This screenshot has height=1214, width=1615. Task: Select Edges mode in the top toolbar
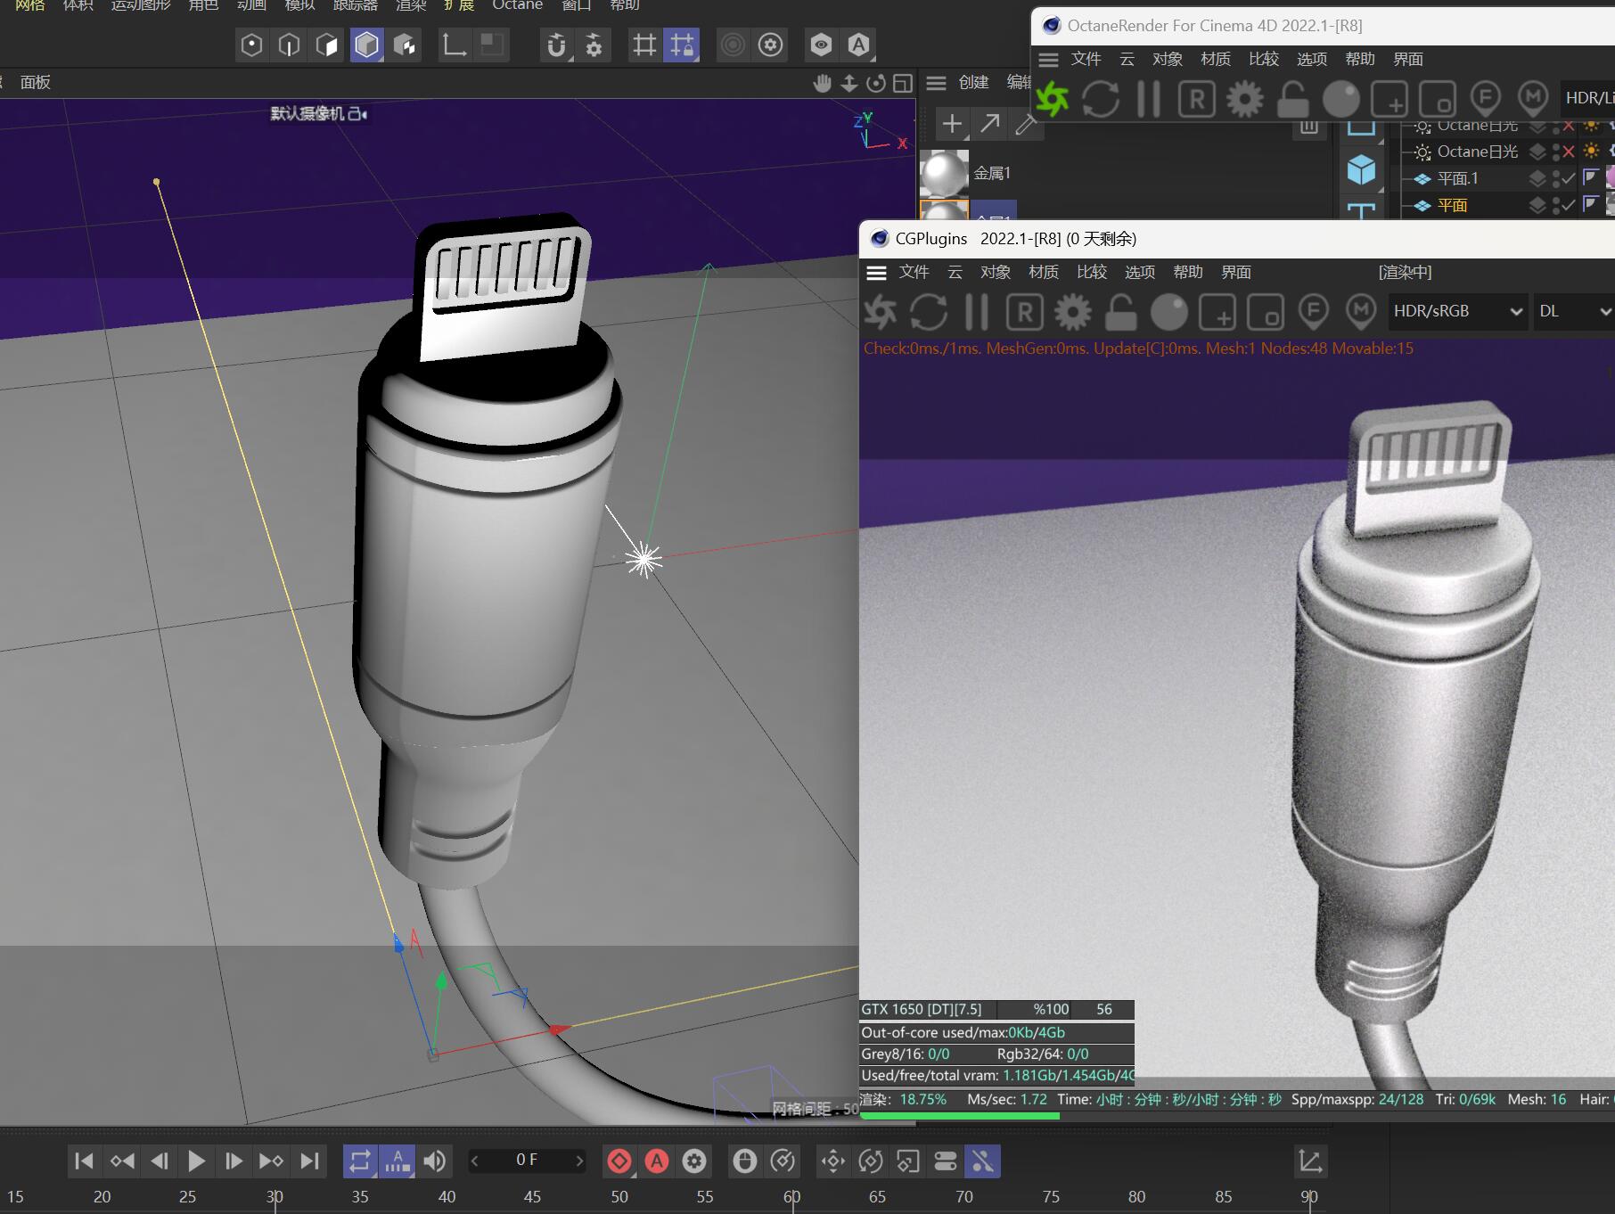[x=289, y=45]
